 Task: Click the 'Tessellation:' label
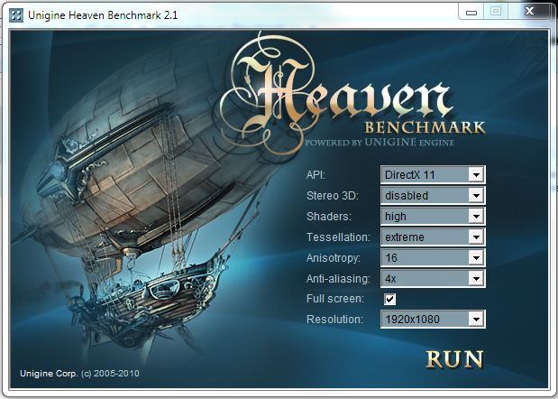[x=338, y=237]
